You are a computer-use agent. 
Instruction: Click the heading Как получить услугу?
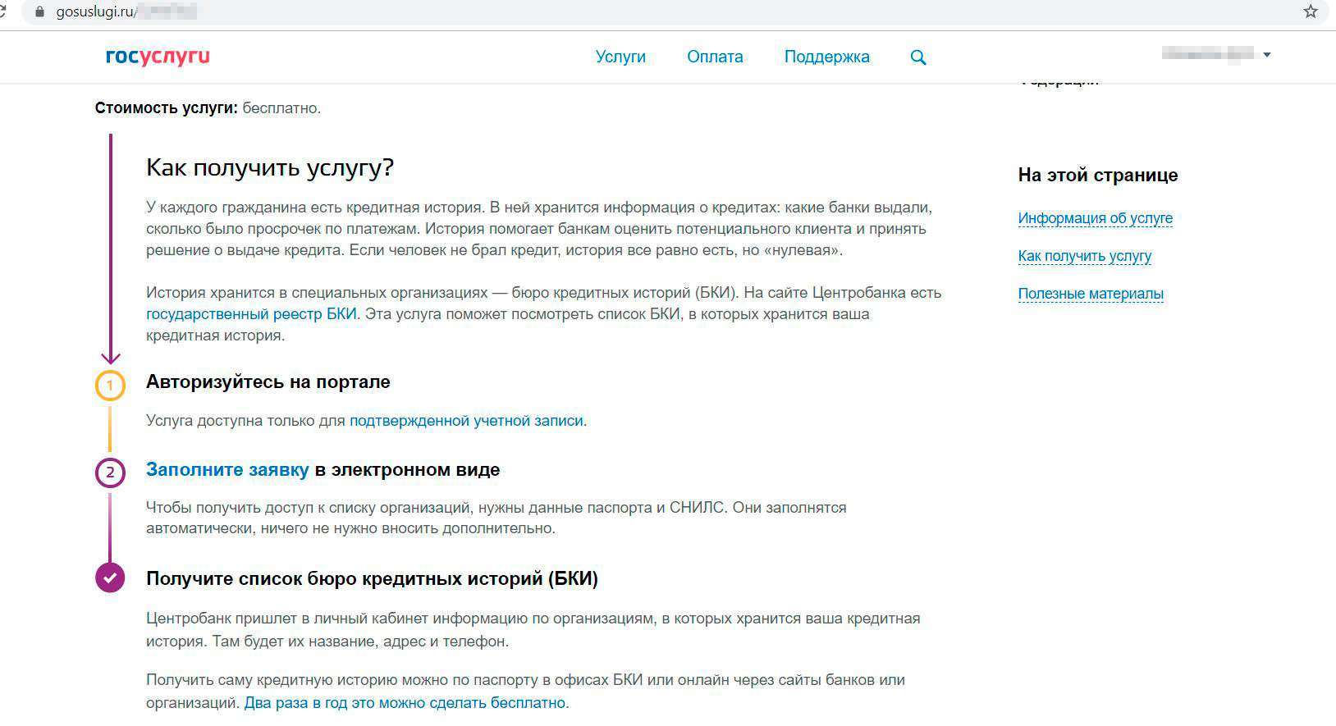pyautogui.click(x=270, y=167)
